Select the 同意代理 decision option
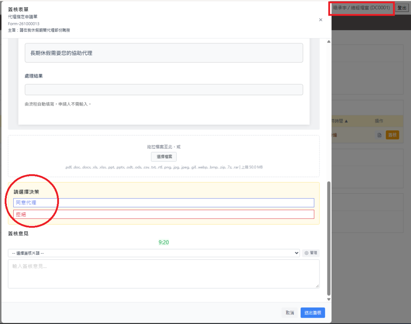Viewport: 411px width, 324px height. [164, 203]
